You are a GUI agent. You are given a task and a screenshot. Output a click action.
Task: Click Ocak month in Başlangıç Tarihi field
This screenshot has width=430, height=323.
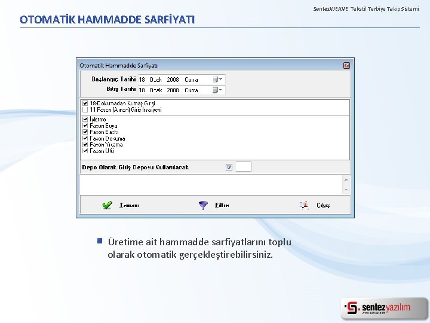click(x=156, y=80)
